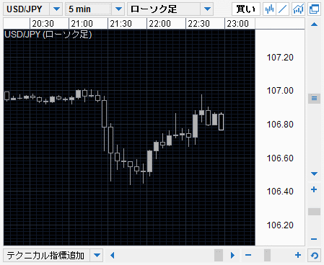The width and height of the screenshot is (324, 265).
Task: Click the テクニカル指標追加 field
Action: pos(47,256)
